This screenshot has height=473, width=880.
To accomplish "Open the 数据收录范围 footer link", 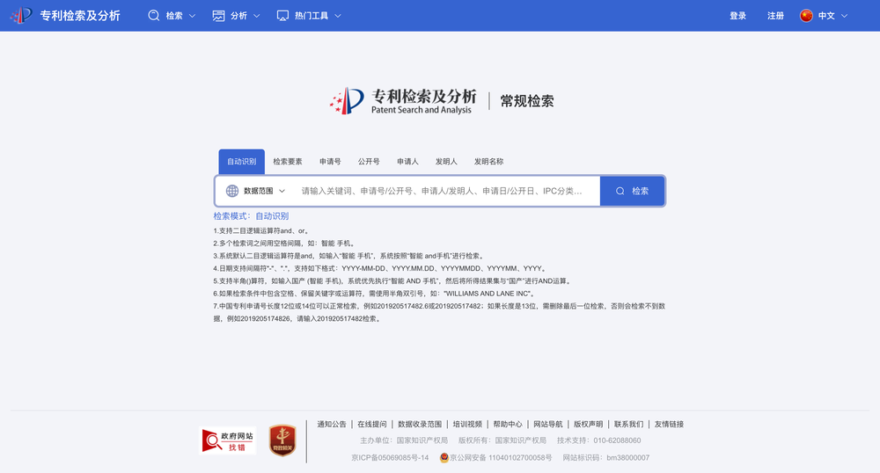I will tap(420, 425).
